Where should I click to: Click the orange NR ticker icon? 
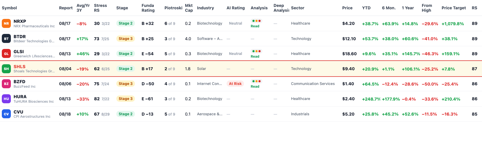tap(6, 23)
